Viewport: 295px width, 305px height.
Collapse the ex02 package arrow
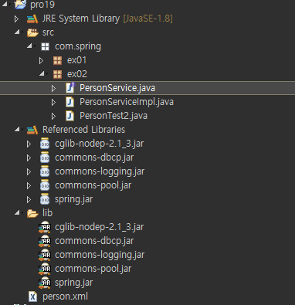(42, 73)
